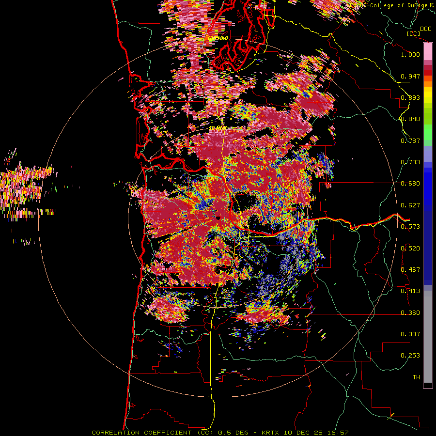Click the black radar site dot at center
436x436 pixels.
click(x=218, y=218)
